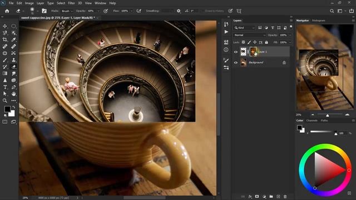Open the Normal blend mode dropdown

(250, 35)
